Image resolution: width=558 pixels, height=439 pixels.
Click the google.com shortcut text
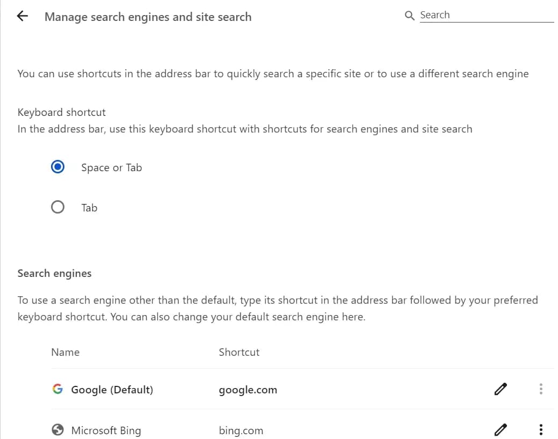pyautogui.click(x=248, y=390)
